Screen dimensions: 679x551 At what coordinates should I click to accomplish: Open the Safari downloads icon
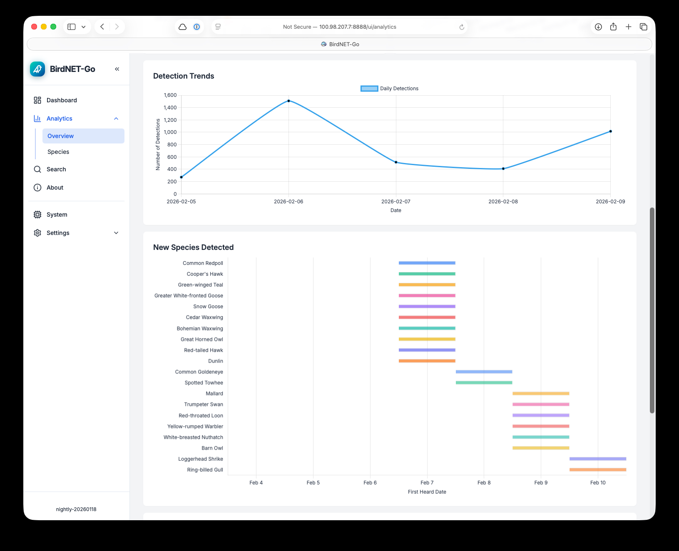598,27
